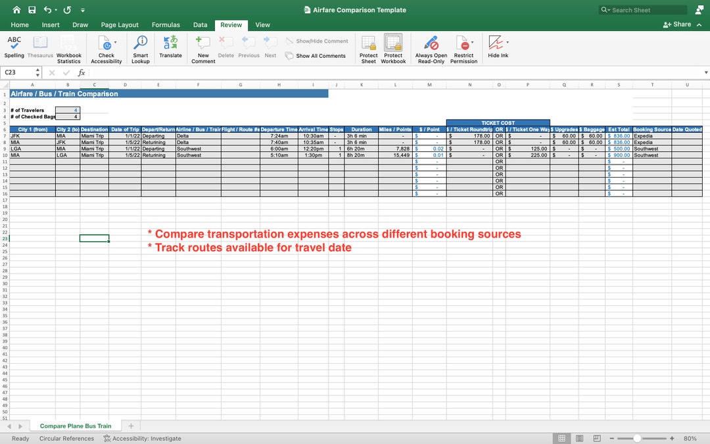The image size is (710, 444).
Task: Open the View ribbon tab
Action: (x=262, y=24)
